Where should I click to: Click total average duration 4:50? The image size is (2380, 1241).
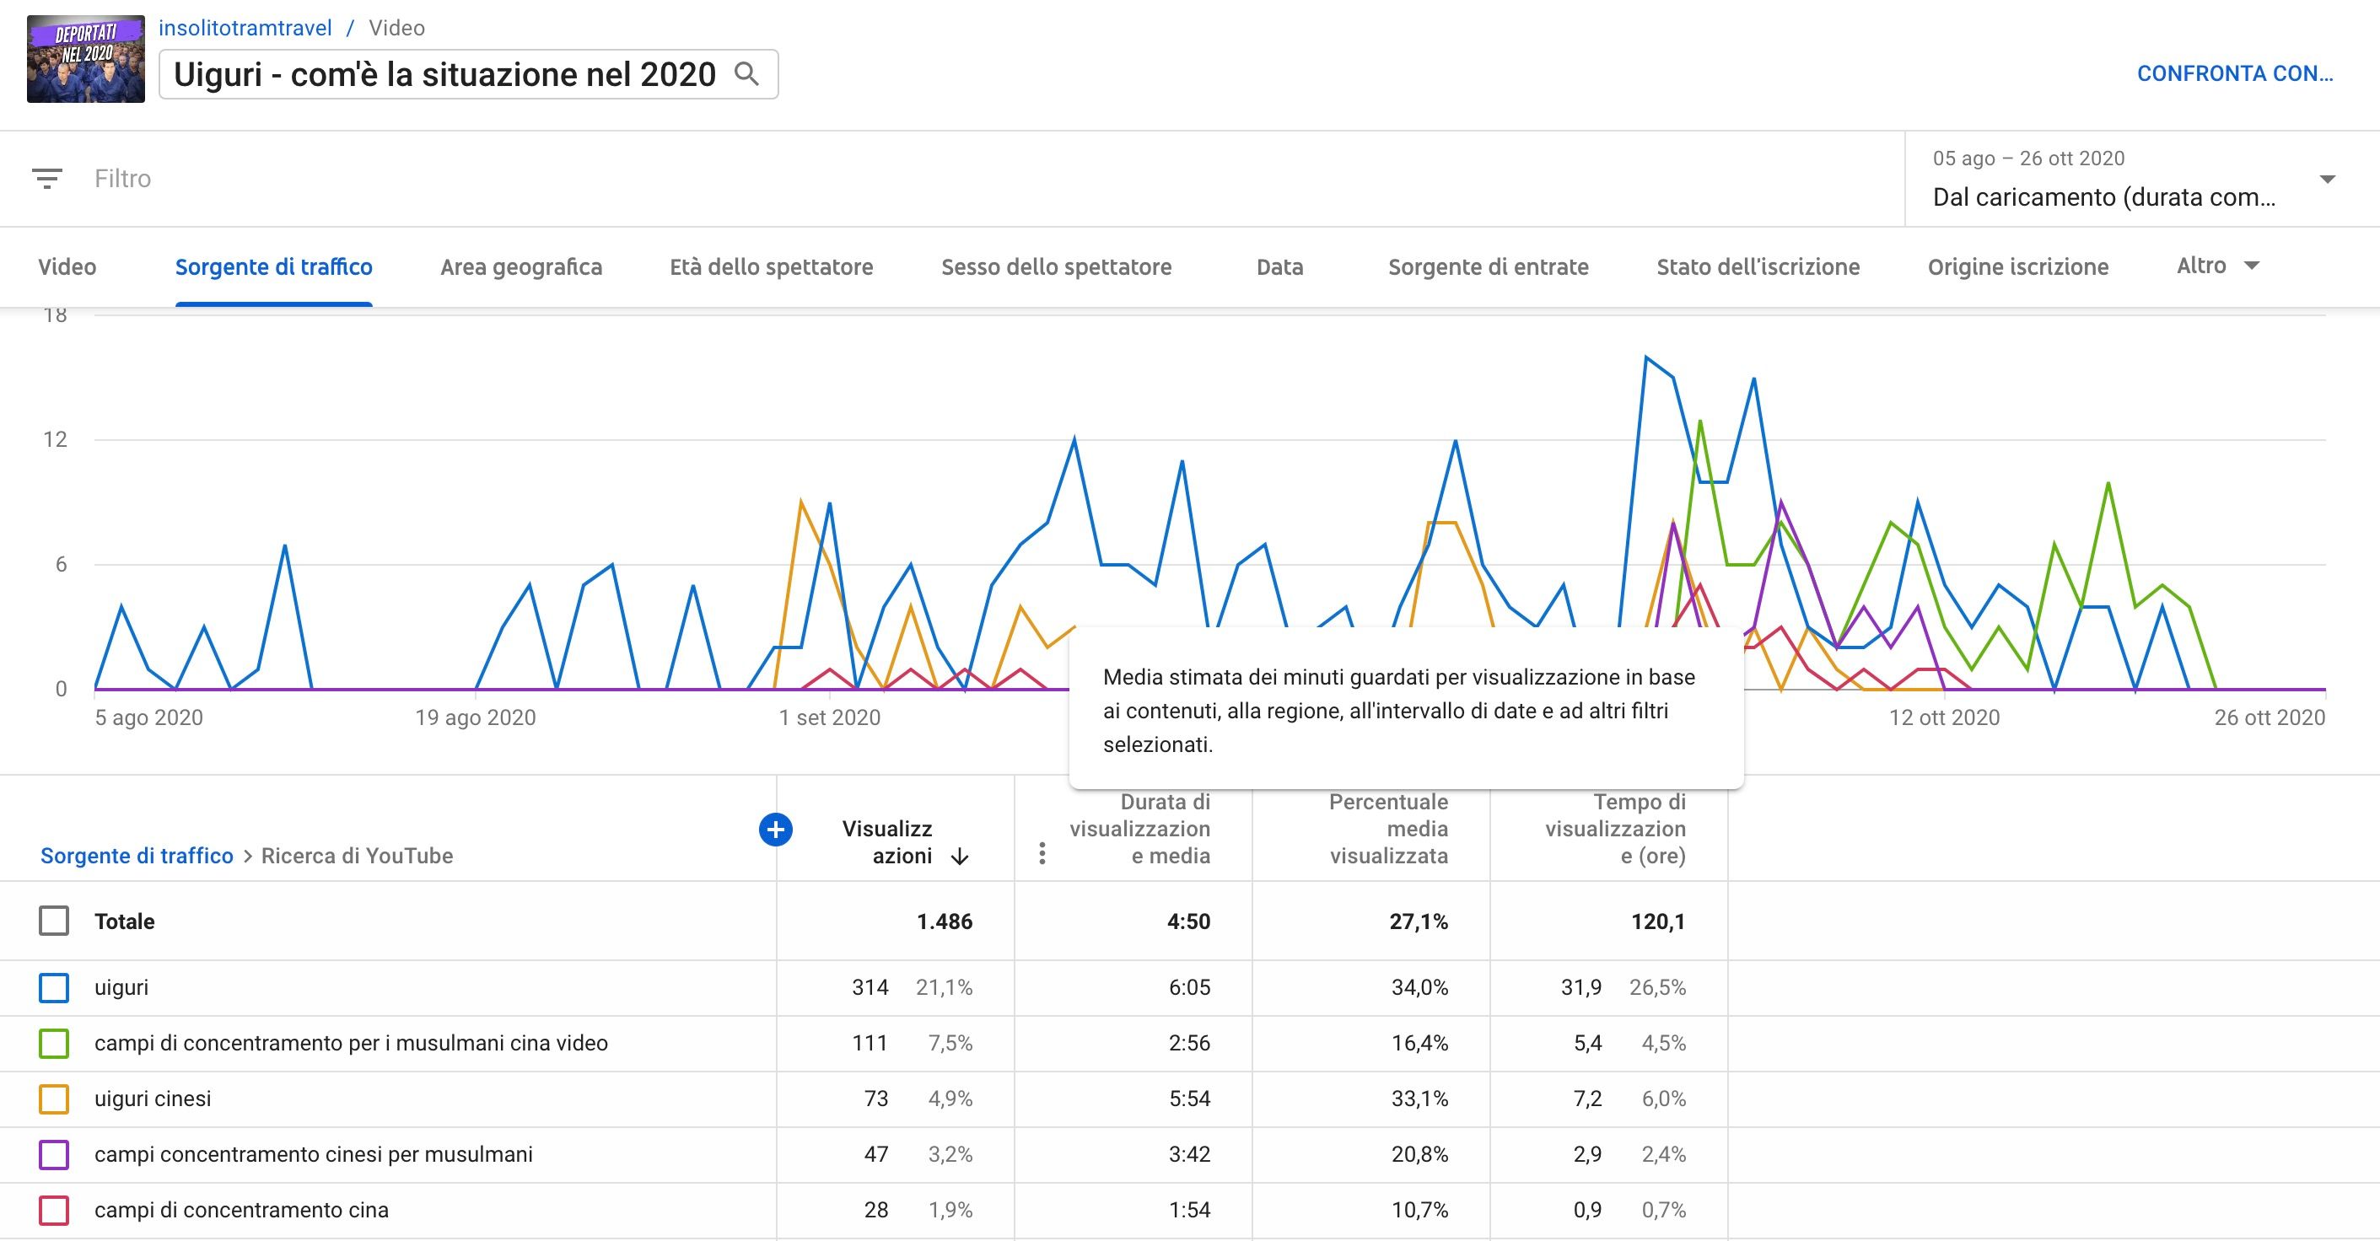pos(1188,921)
